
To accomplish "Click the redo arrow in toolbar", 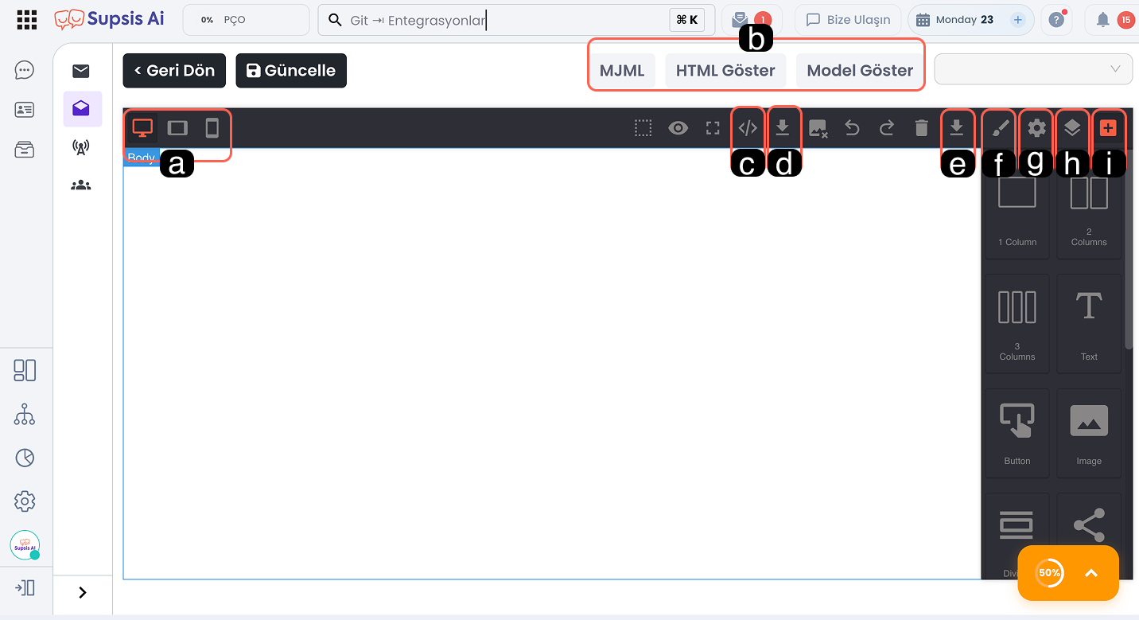I will 886,128.
